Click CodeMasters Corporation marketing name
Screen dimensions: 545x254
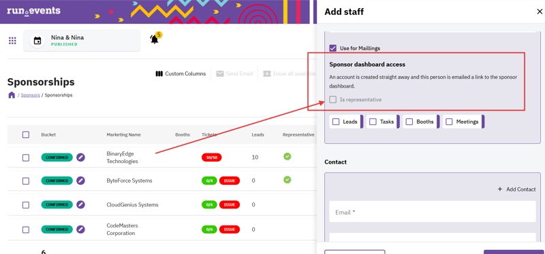(x=122, y=230)
